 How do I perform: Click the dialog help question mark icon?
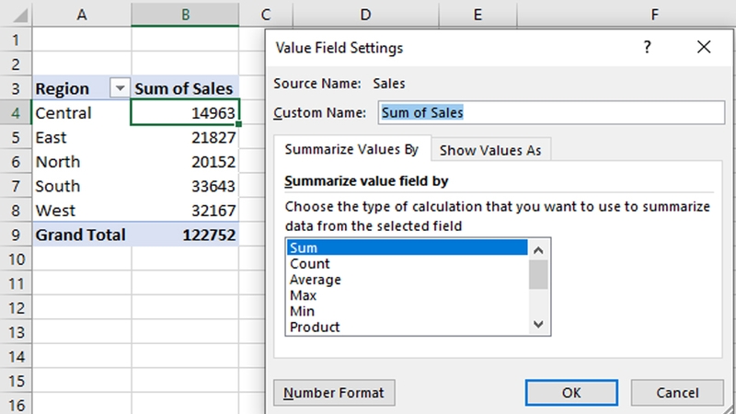point(647,47)
